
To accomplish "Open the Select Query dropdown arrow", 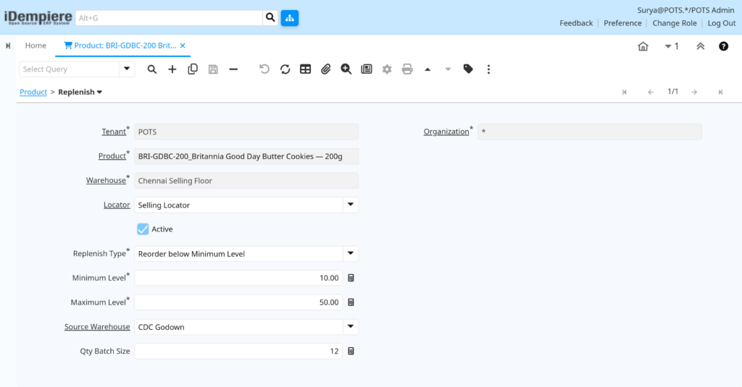I will (x=127, y=69).
